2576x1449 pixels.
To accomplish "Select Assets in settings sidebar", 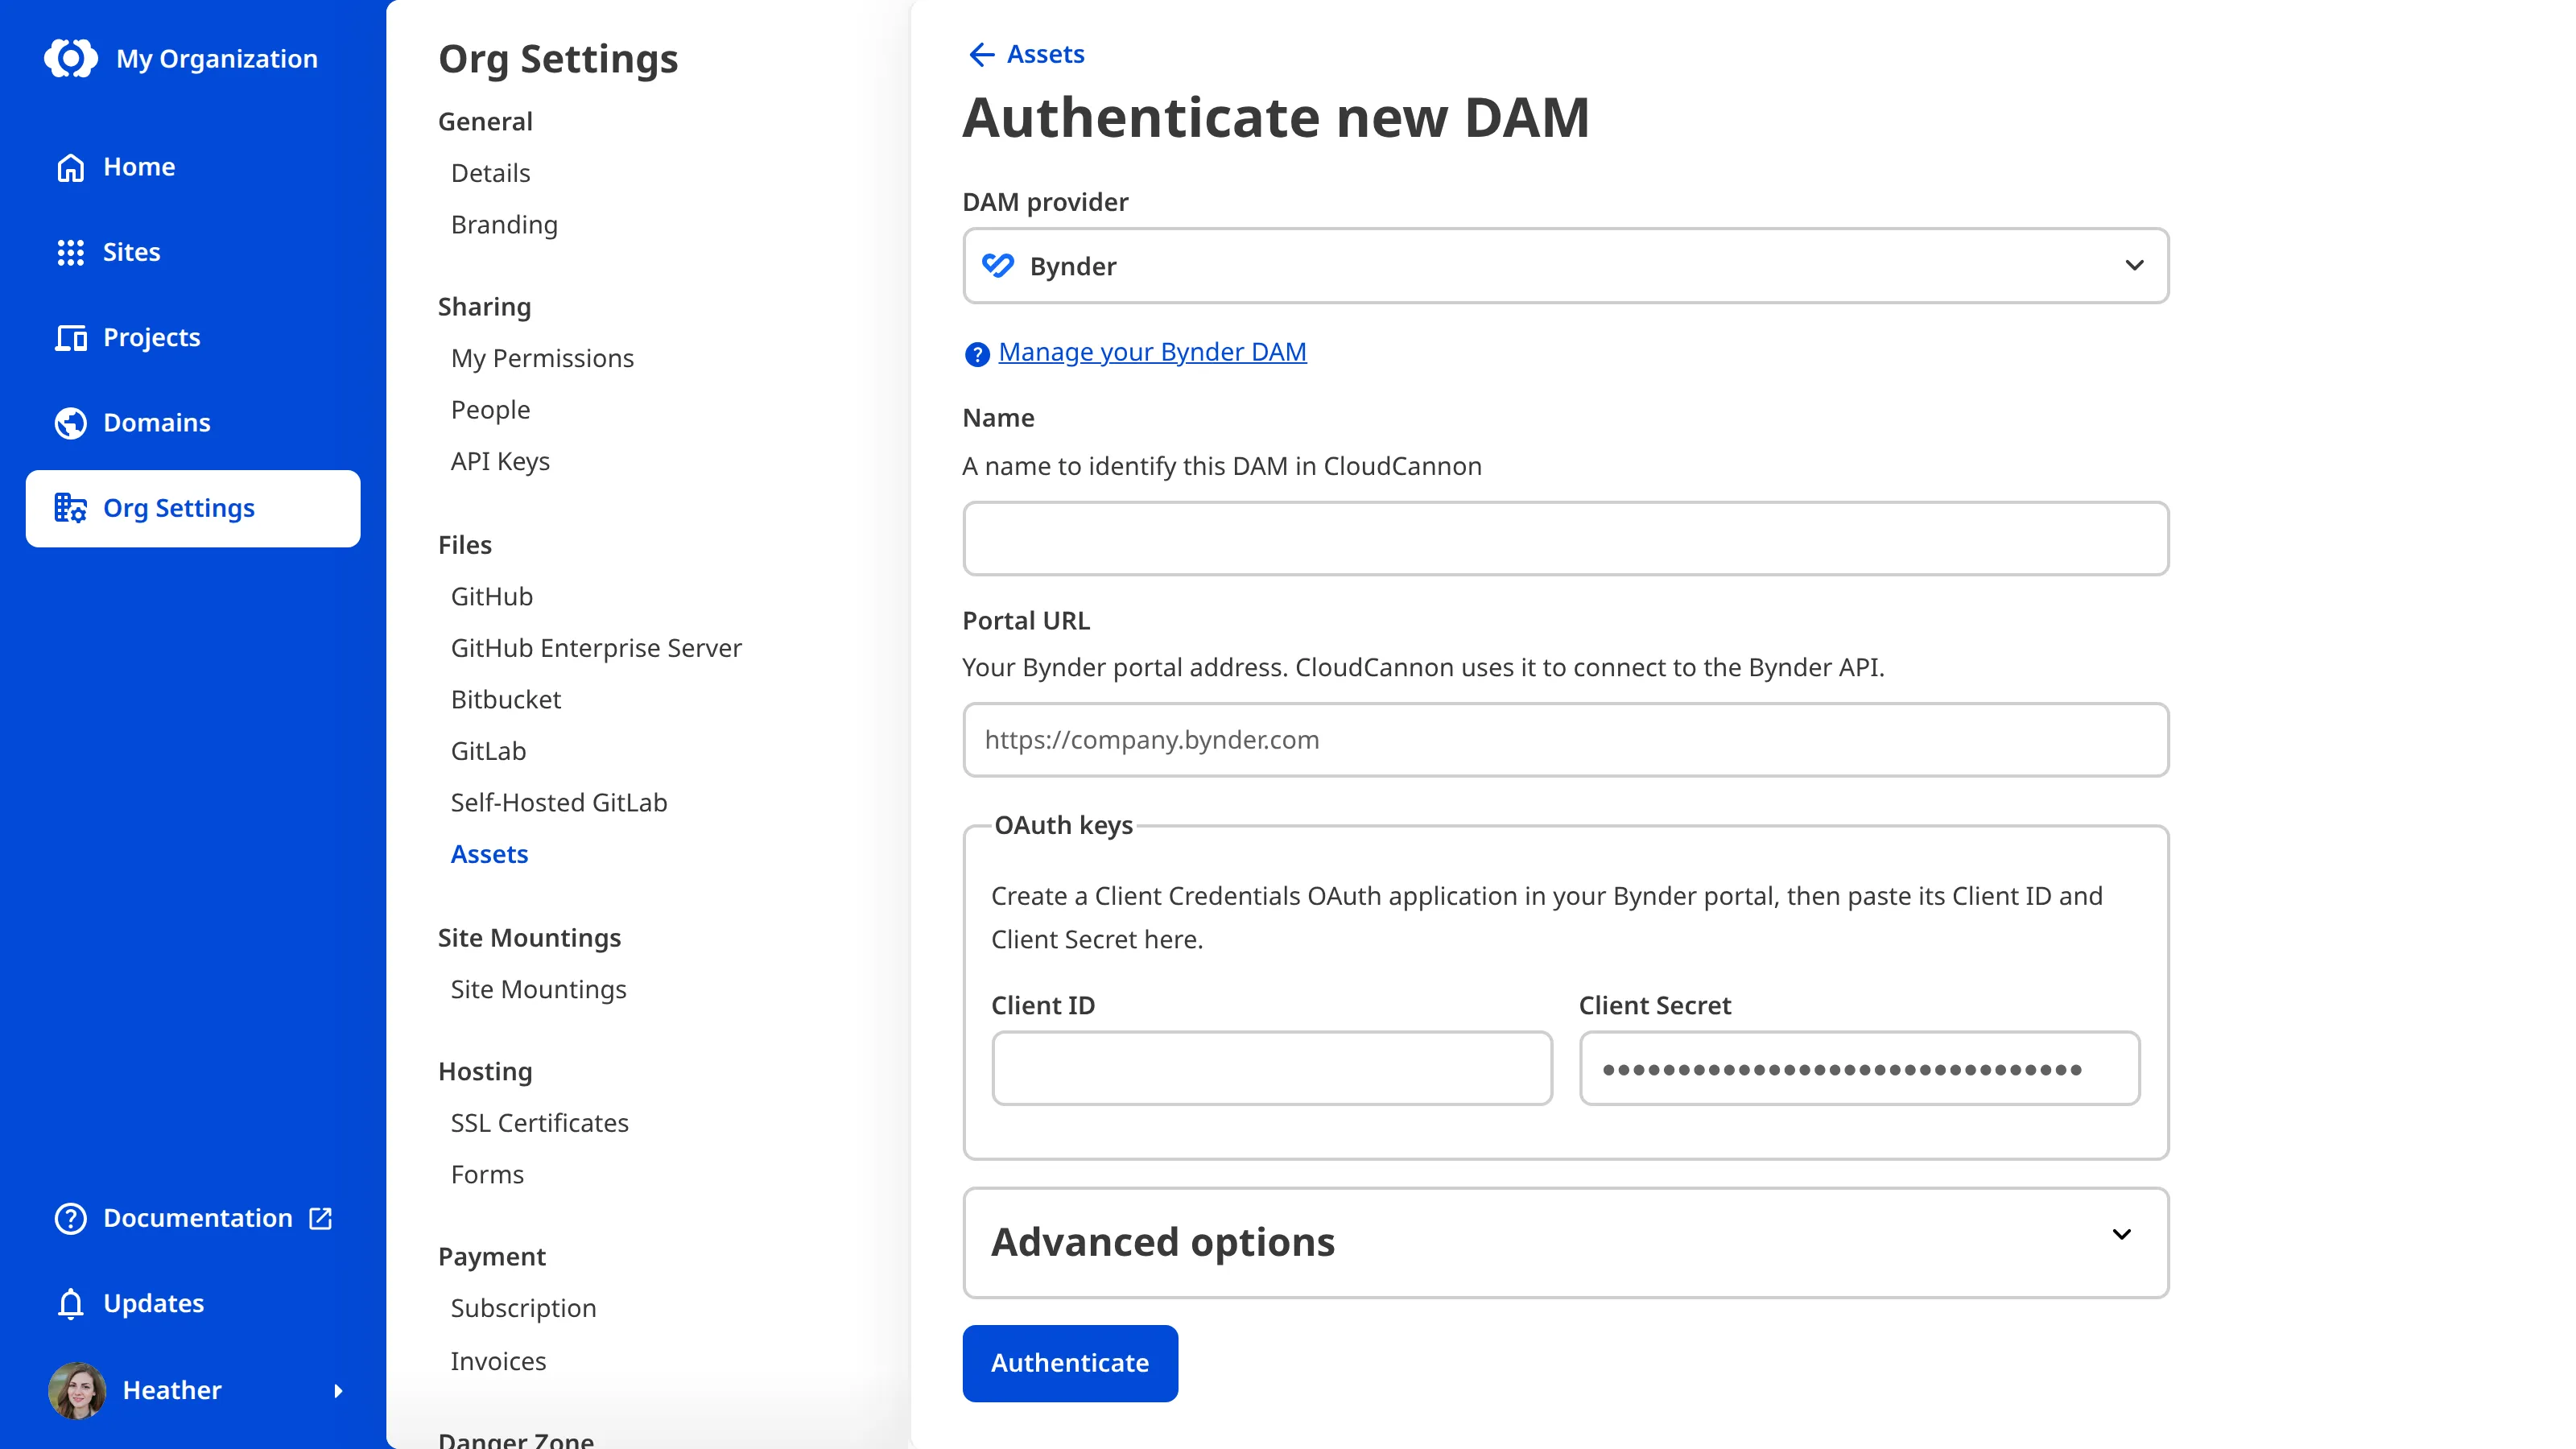I will (489, 854).
